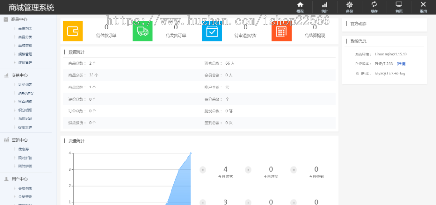Click the 营销中心 chart icon

point(6,140)
